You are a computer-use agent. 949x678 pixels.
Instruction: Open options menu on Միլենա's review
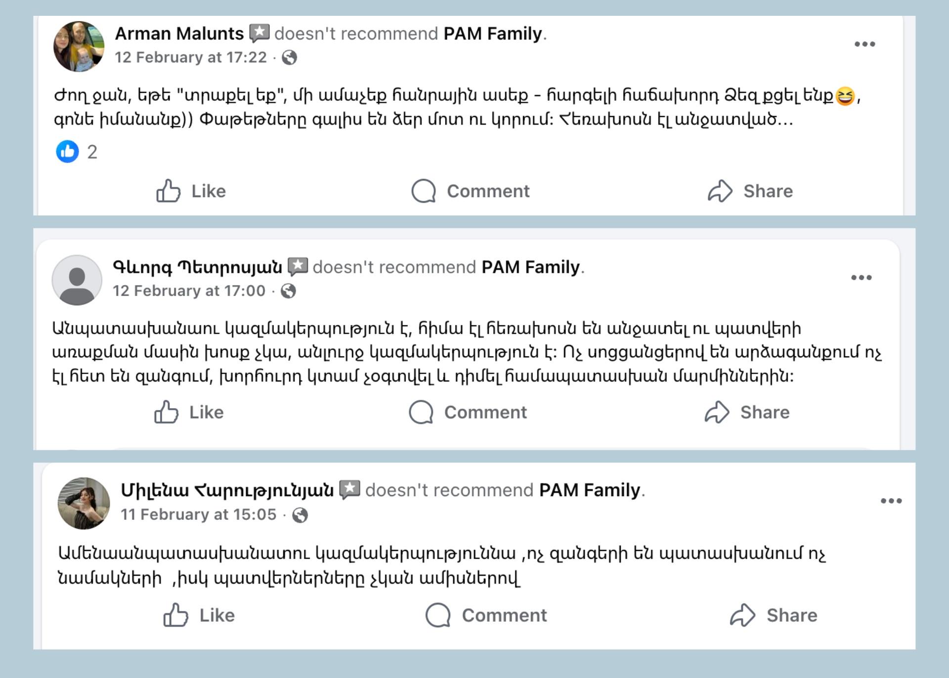[x=891, y=501]
